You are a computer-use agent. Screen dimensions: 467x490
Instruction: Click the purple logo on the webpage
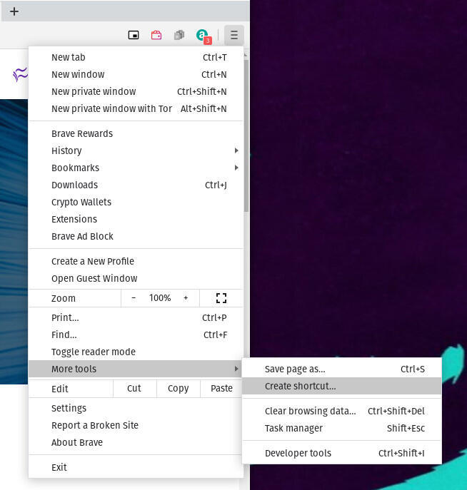(x=20, y=74)
